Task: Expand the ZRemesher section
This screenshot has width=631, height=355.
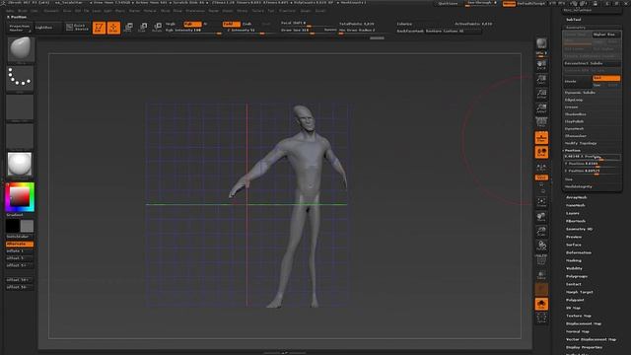Action: (576, 136)
